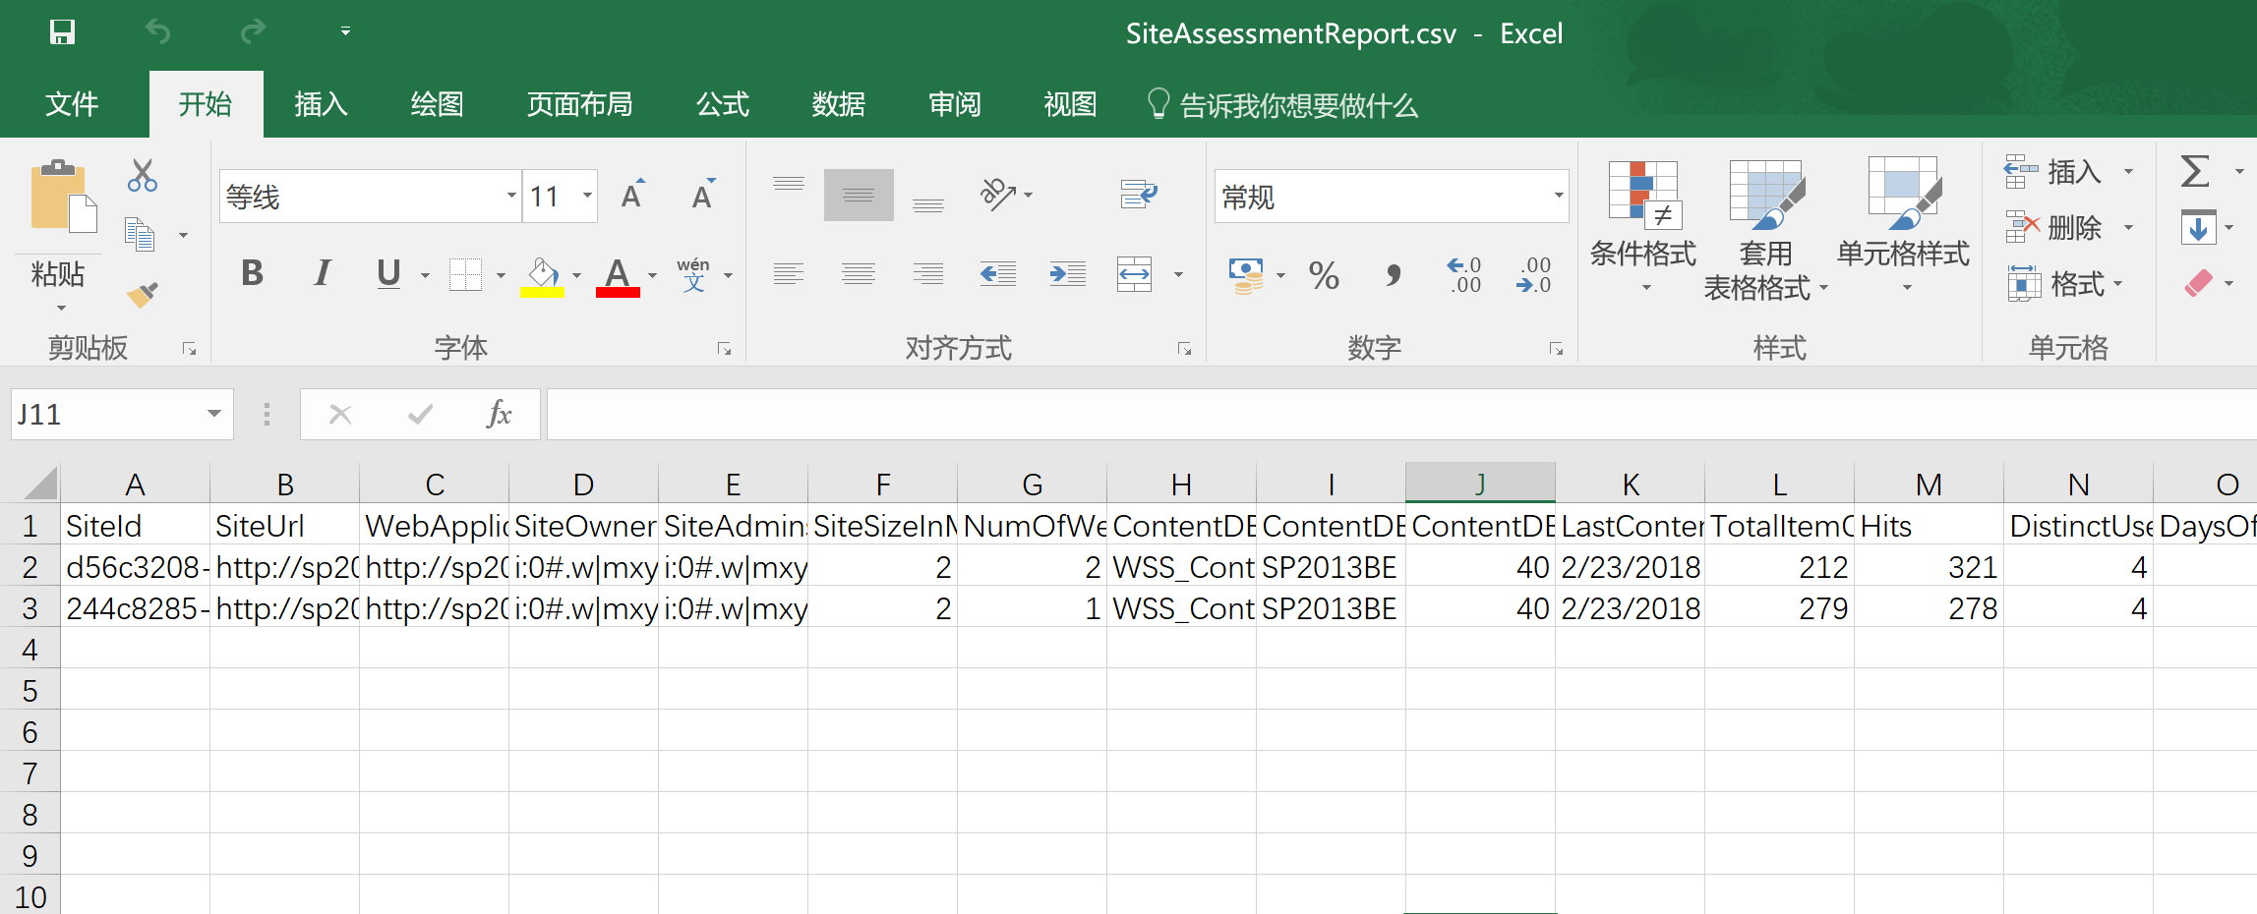Click the Insert Function fx button
The width and height of the screenshot is (2257, 914).
[499, 414]
